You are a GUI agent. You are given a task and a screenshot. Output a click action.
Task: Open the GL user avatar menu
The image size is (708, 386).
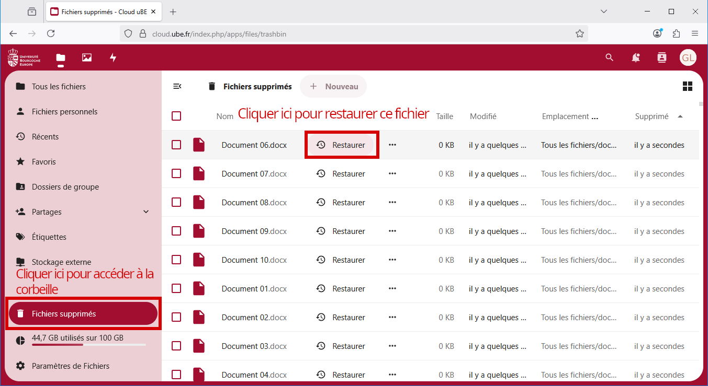point(688,58)
